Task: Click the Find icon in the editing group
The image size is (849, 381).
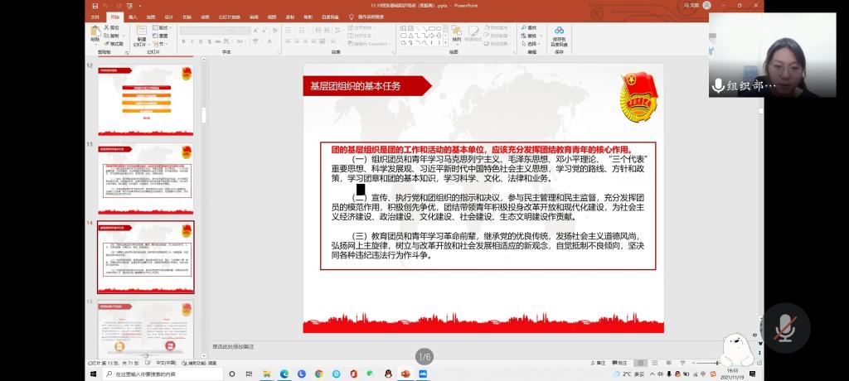Action: pos(531,27)
